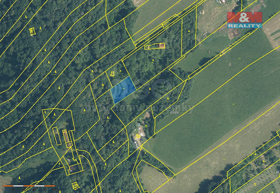Viewport: 280px width, 193px height.
Task: Click the dark-roofed house in the lower-left compound
Action: (x=72, y=169)
